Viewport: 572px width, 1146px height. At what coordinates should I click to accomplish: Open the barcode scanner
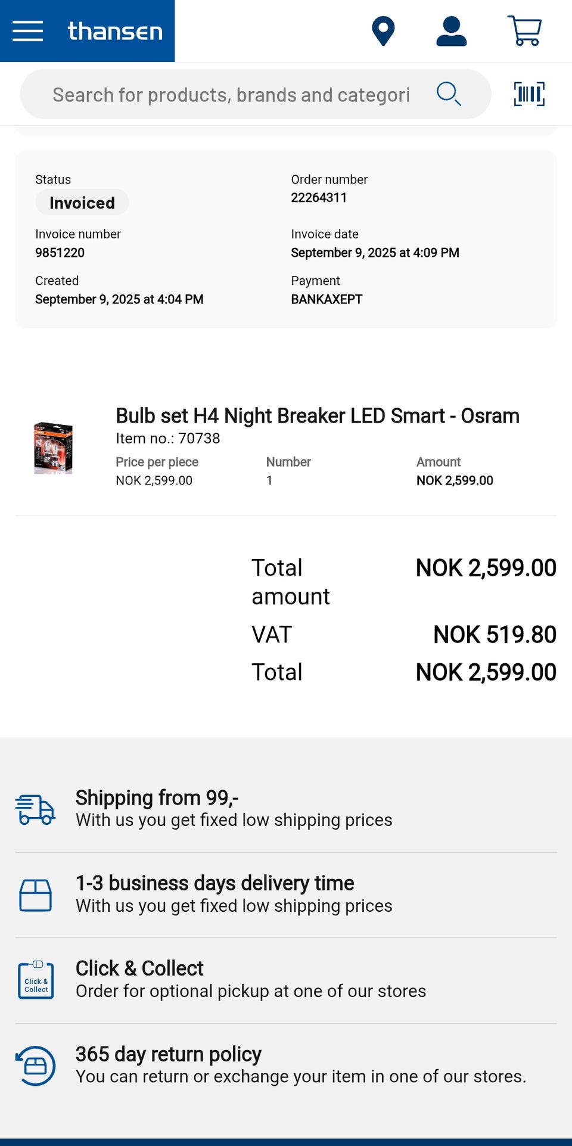[x=529, y=94]
